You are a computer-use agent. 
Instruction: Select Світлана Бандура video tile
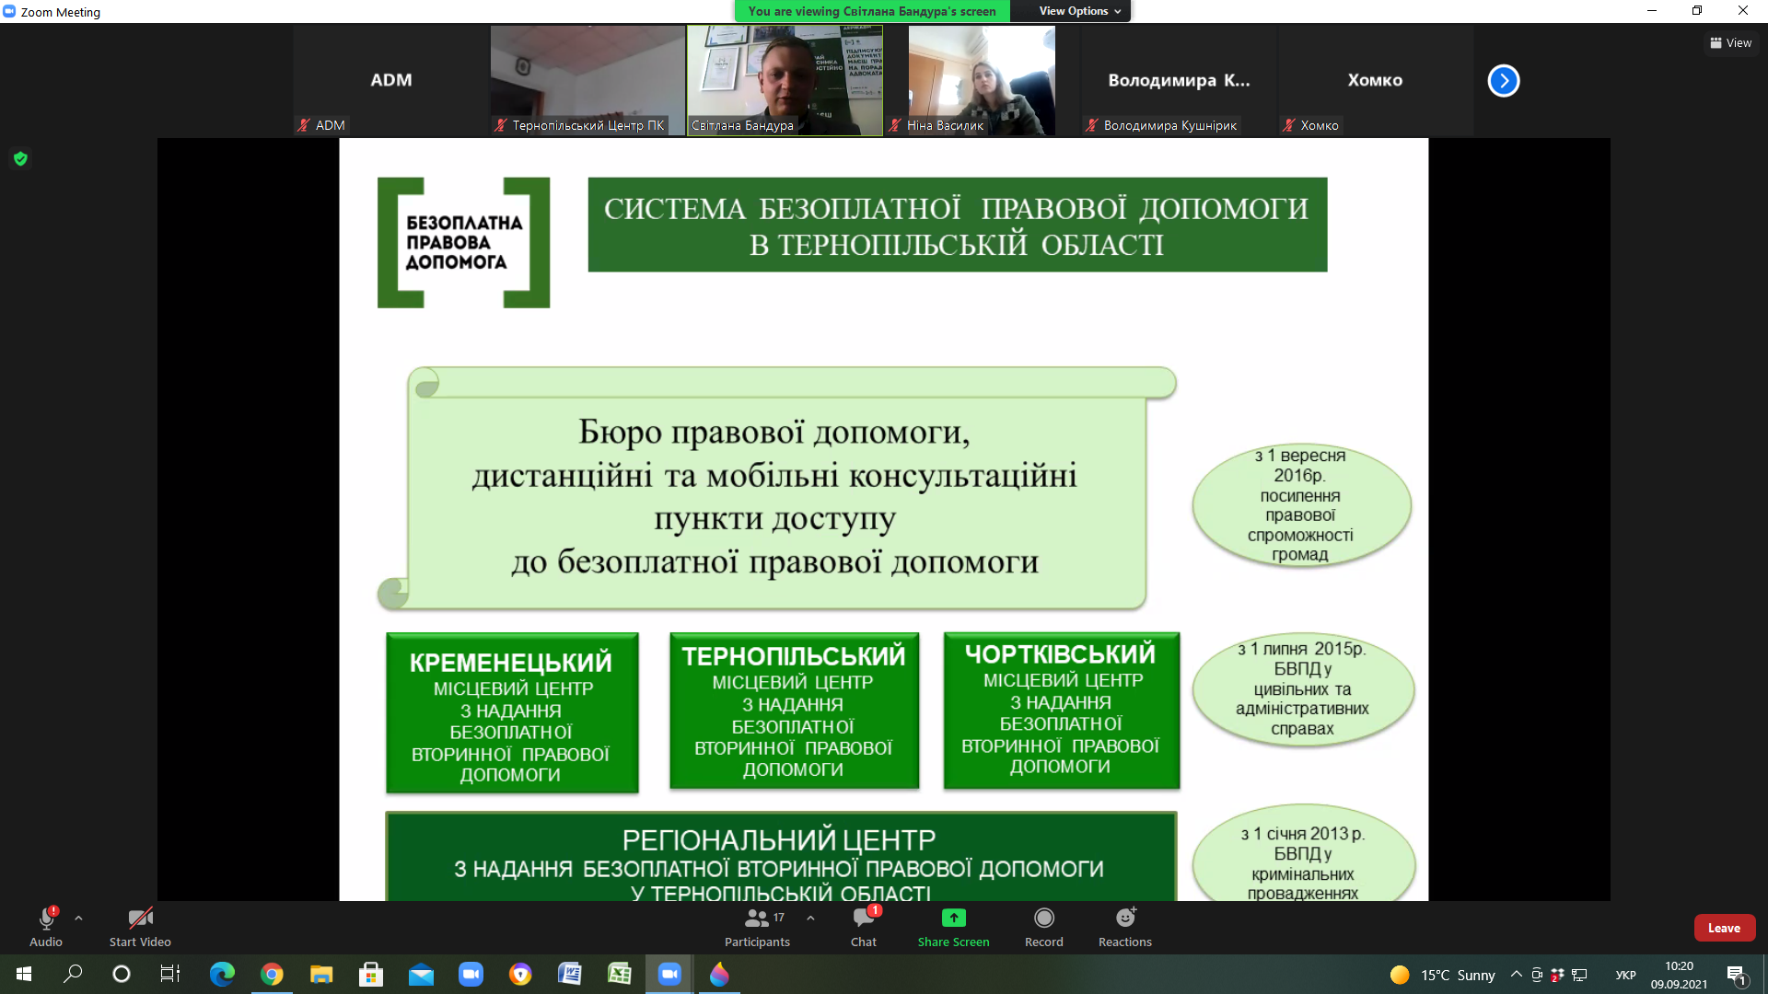coord(785,81)
